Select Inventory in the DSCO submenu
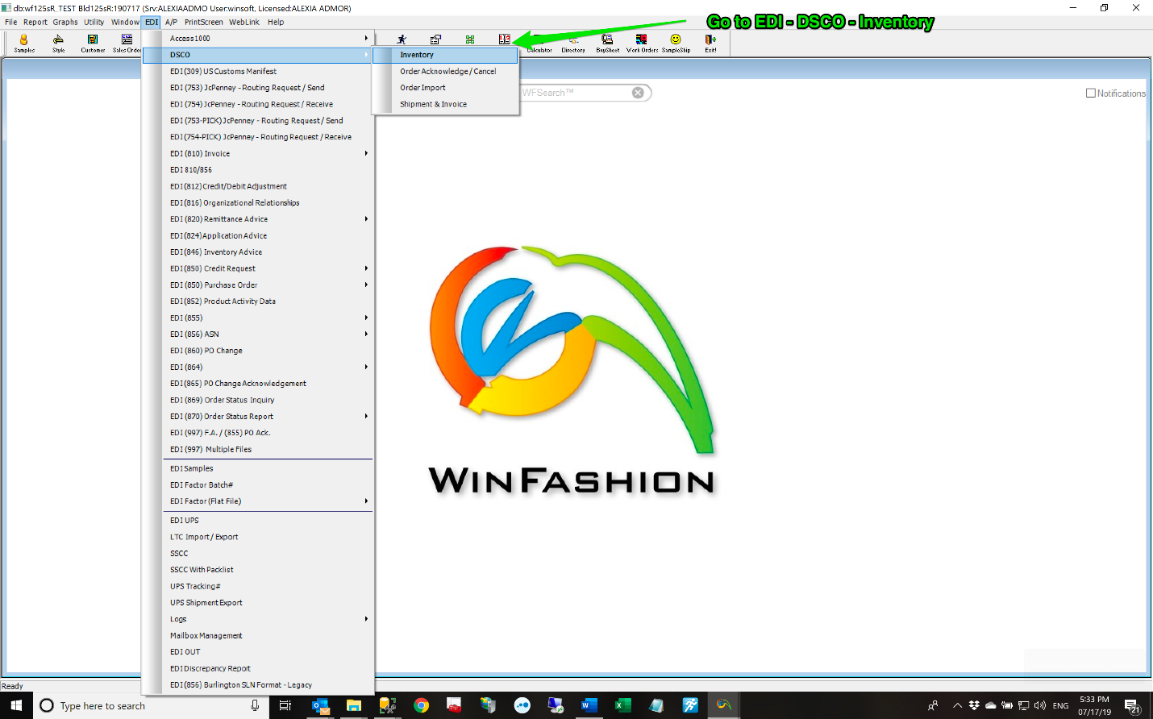This screenshot has width=1153, height=719. click(445, 55)
